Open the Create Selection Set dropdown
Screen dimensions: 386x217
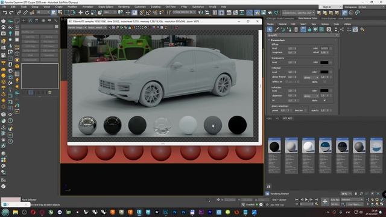pos(184,12)
